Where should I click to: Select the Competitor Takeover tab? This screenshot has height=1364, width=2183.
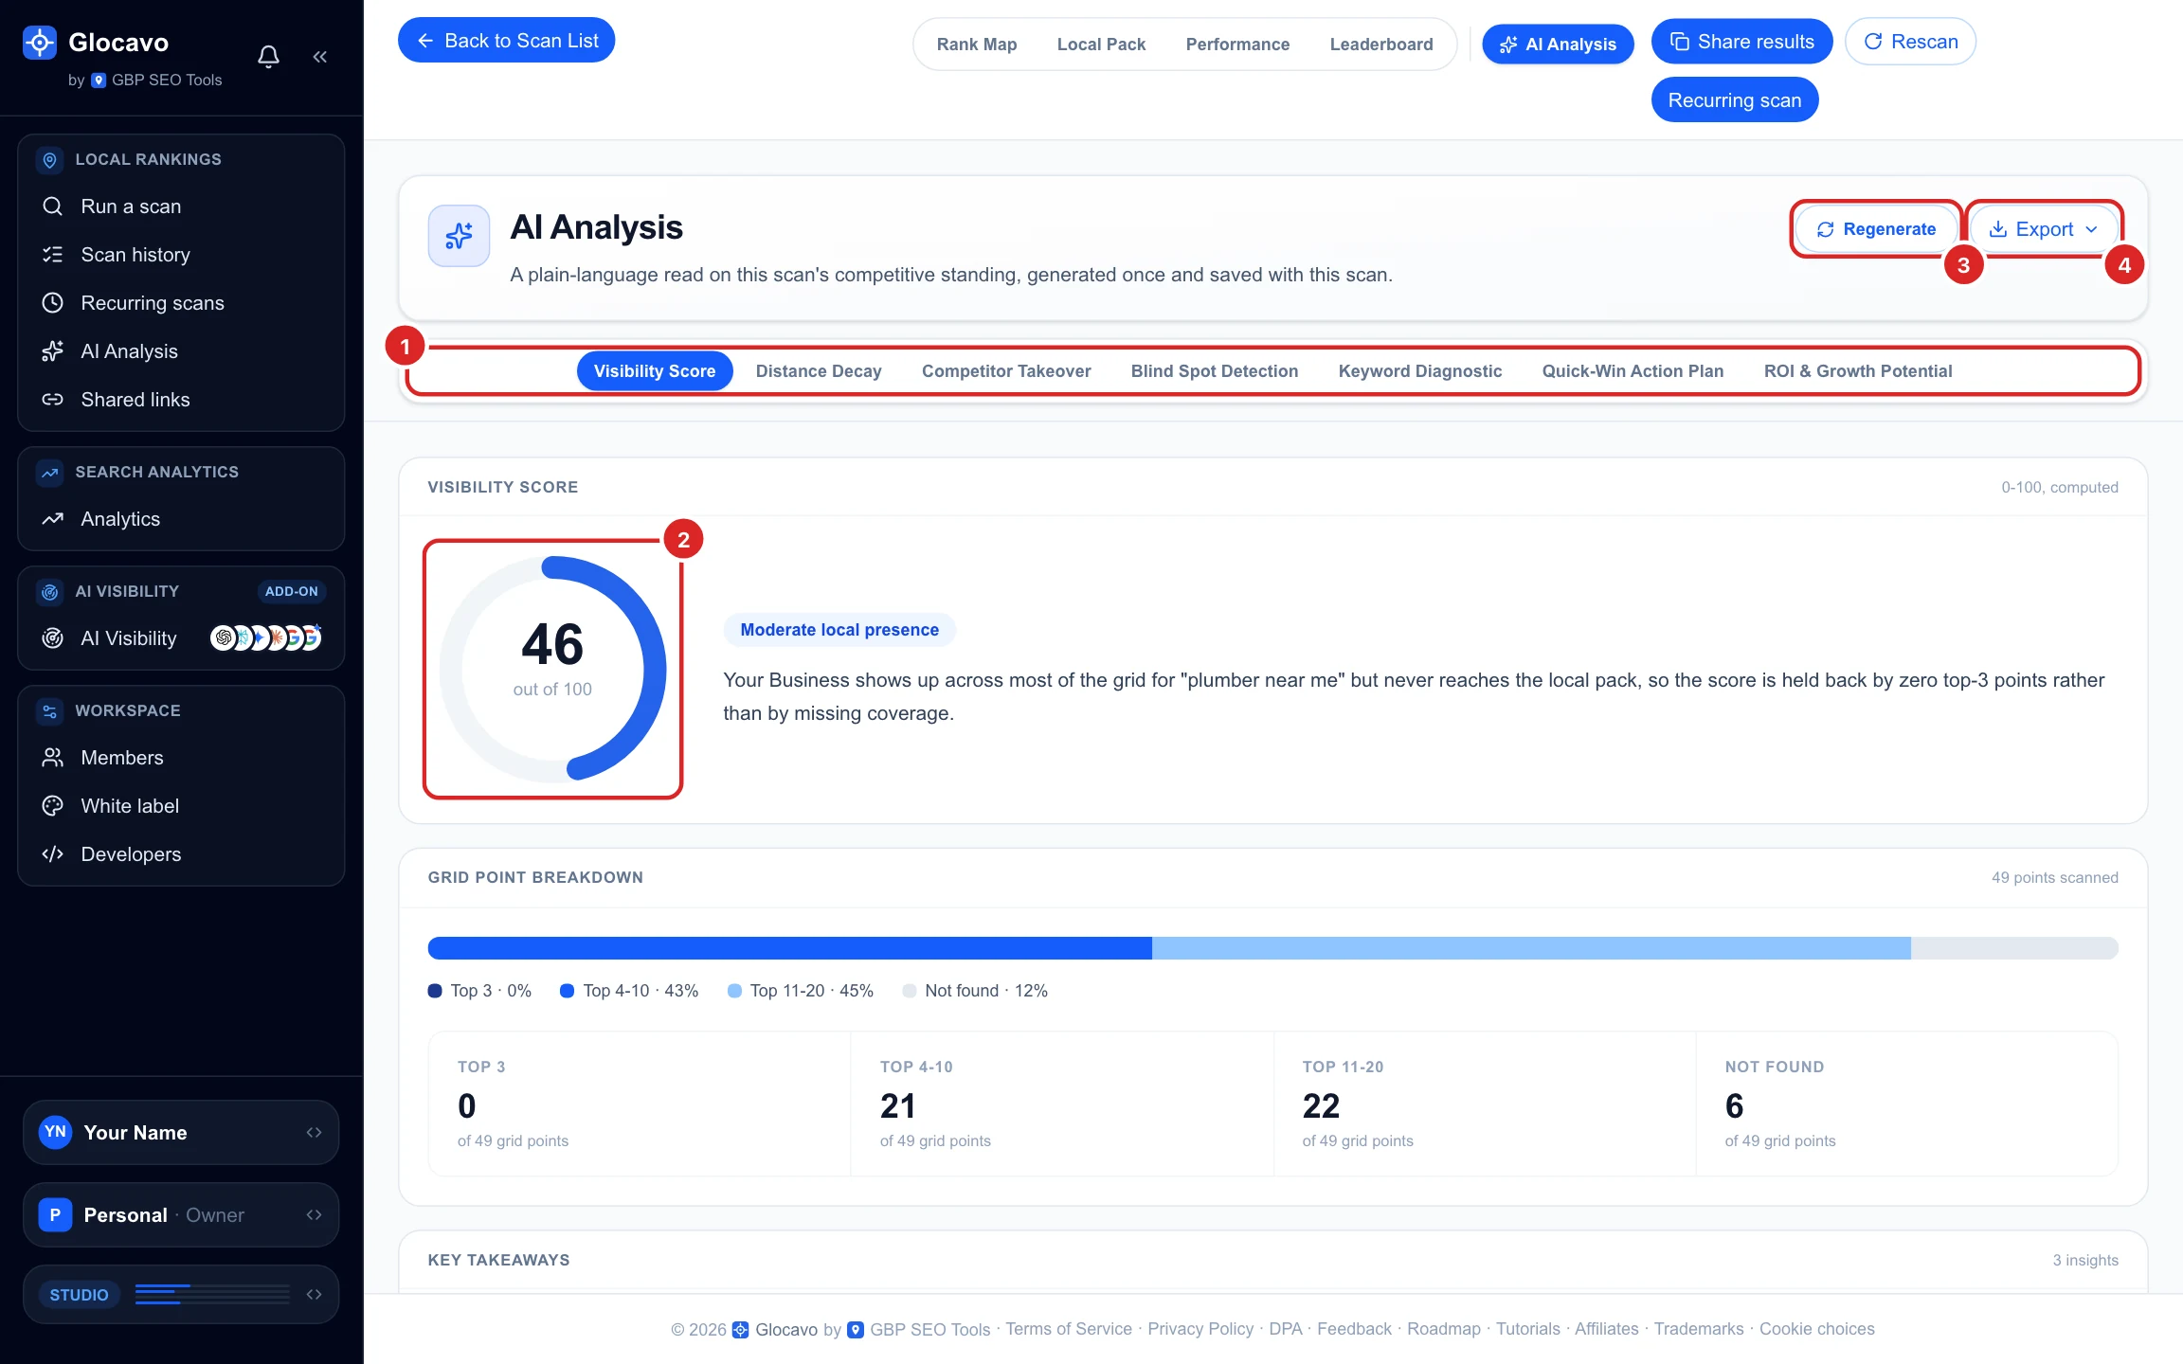tap(1006, 371)
